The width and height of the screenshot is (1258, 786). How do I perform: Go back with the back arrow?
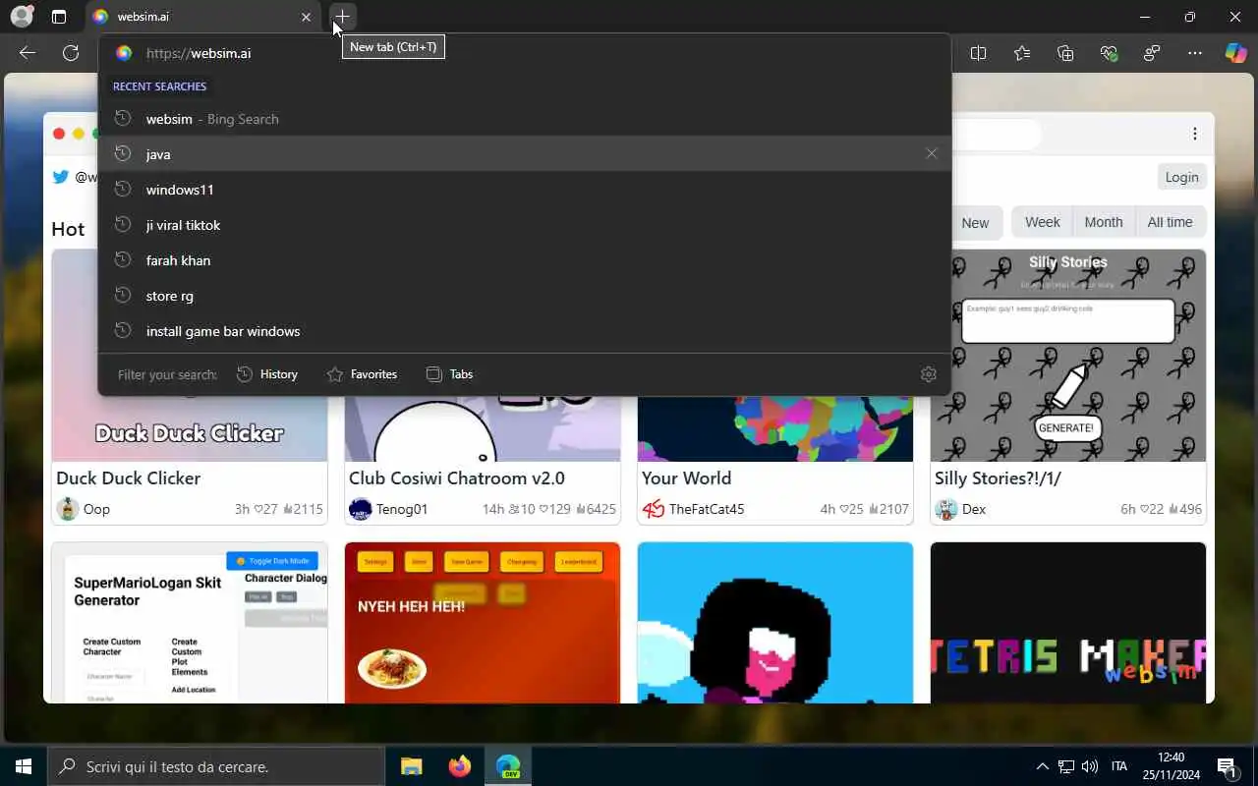tap(28, 53)
